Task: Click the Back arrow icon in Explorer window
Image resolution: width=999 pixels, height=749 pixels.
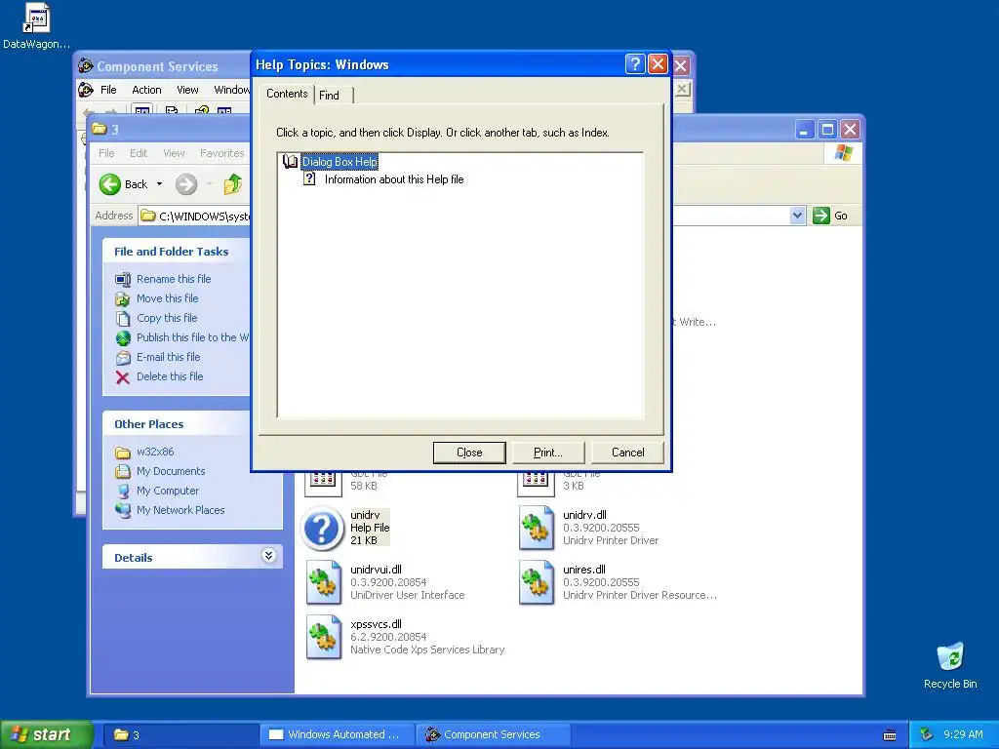Action: tap(109, 184)
